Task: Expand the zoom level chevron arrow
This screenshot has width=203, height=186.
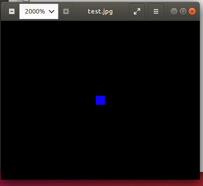Action: (x=52, y=11)
